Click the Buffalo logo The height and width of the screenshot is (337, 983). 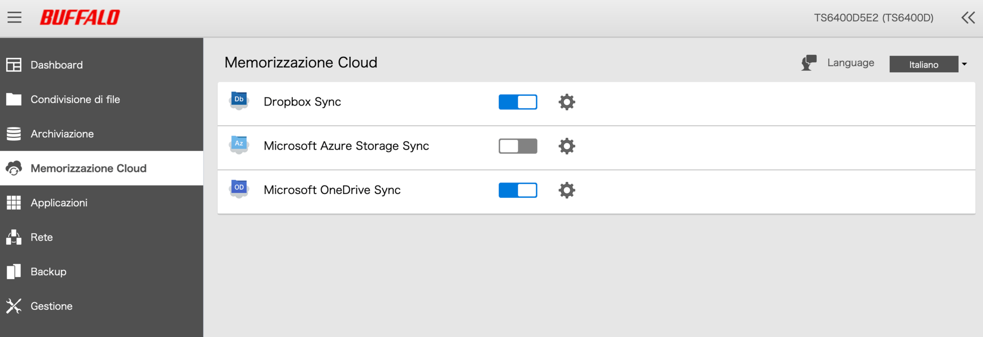pyautogui.click(x=80, y=17)
